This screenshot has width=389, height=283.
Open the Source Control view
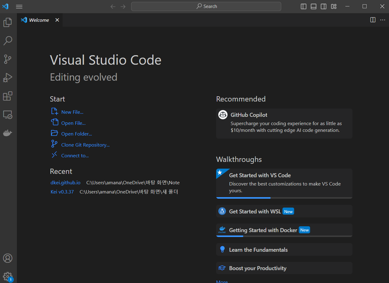pos(8,59)
